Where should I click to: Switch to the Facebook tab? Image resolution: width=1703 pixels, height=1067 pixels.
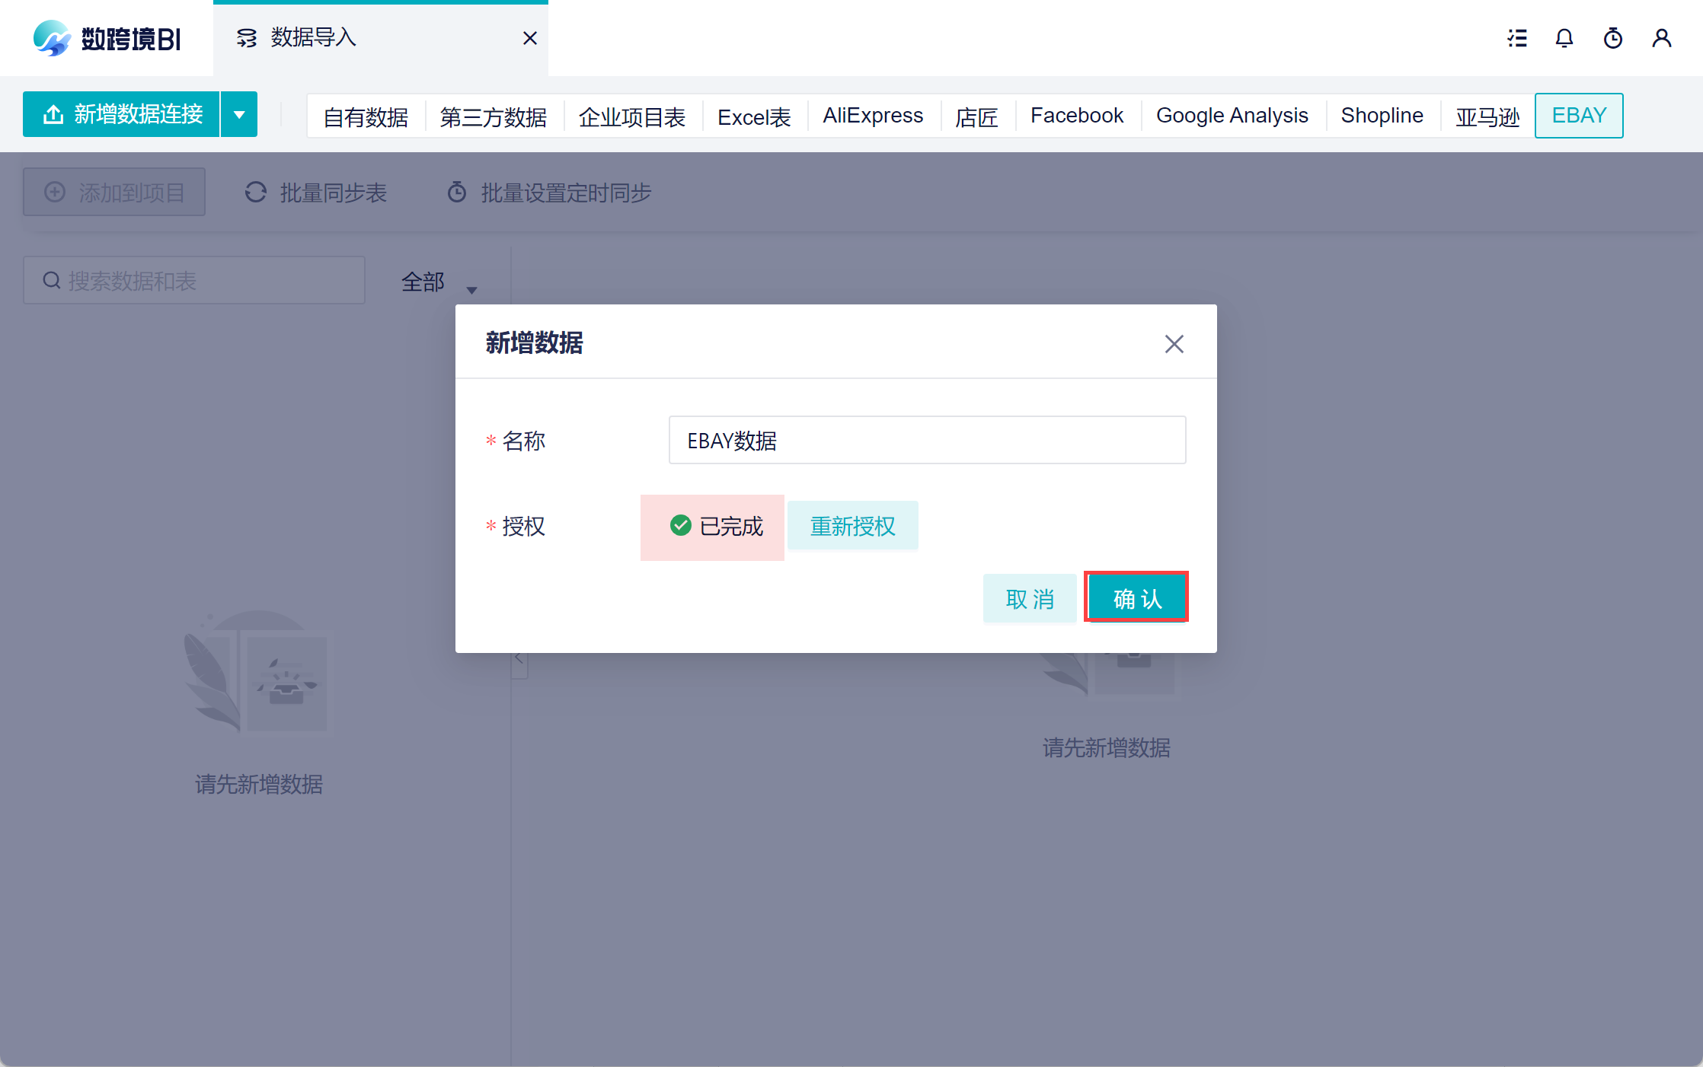coord(1076,116)
